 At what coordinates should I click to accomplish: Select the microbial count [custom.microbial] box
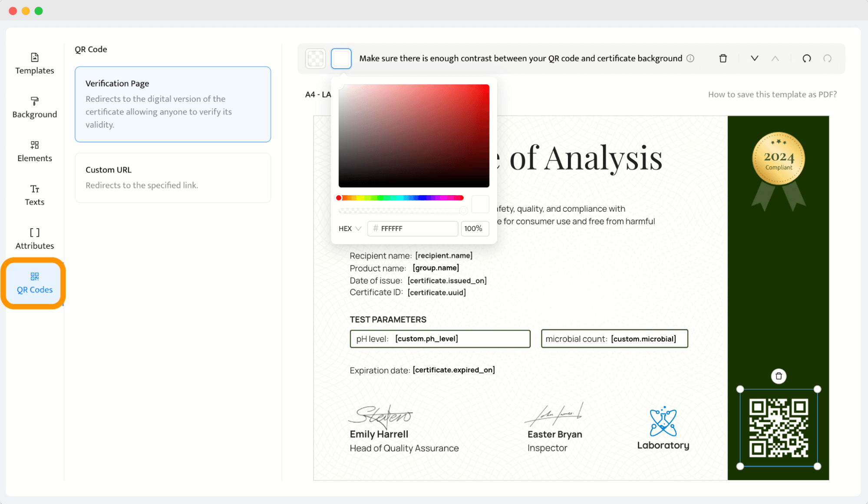614,339
